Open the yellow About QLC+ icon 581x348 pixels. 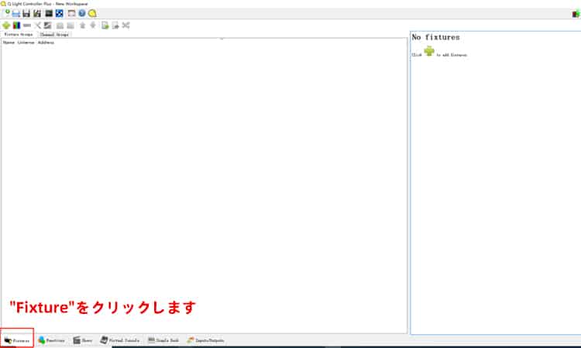[x=92, y=14]
